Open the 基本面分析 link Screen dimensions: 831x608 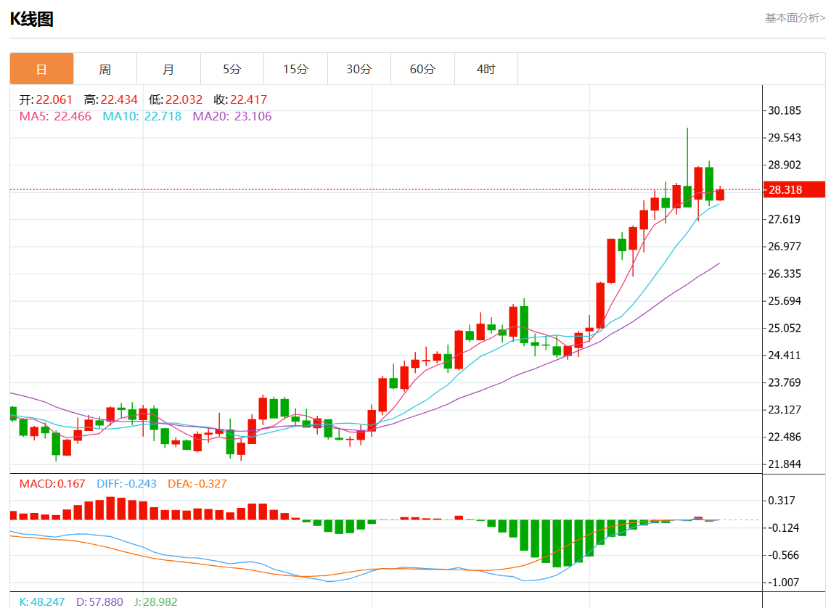pyautogui.click(x=795, y=18)
